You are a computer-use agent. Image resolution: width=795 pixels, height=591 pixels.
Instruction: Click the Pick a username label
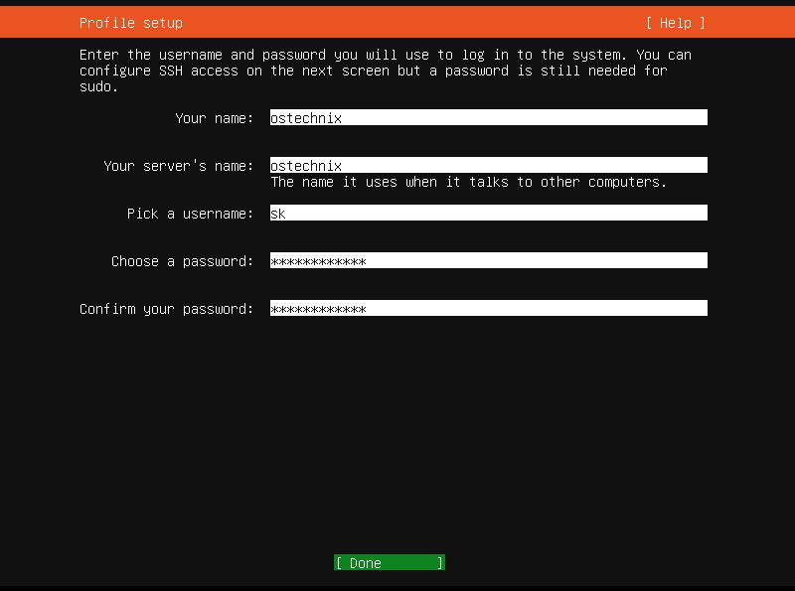point(195,213)
